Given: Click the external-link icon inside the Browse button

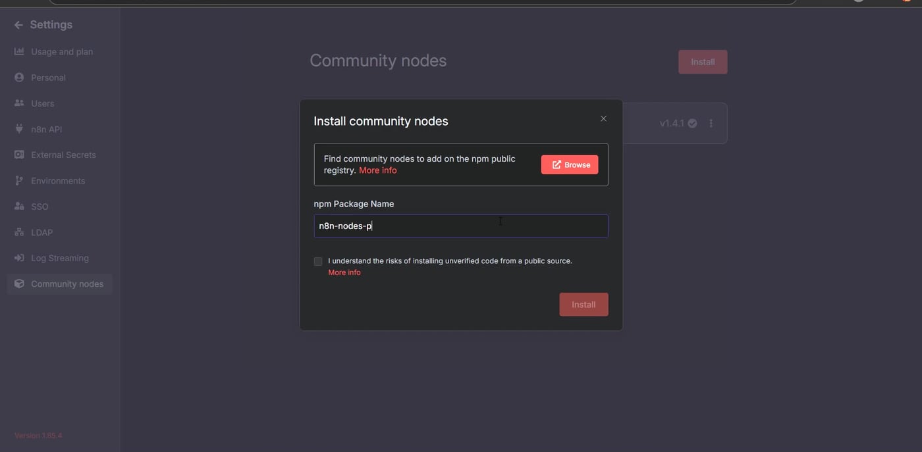Looking at the screenshot, I should click(x=556, y=164).
